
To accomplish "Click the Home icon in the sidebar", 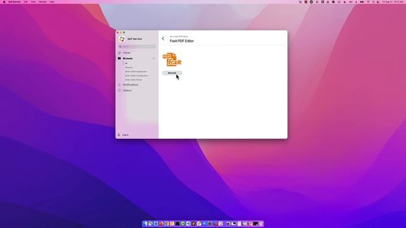I will 119,53.
